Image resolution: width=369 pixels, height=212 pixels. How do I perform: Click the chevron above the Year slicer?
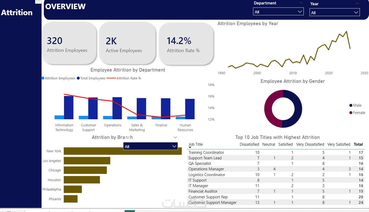pos(357,3)
